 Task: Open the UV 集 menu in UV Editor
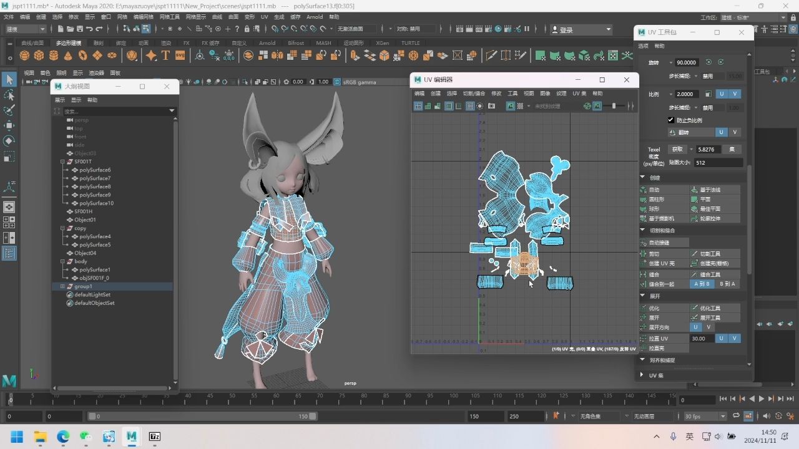(x=579, y=94)
